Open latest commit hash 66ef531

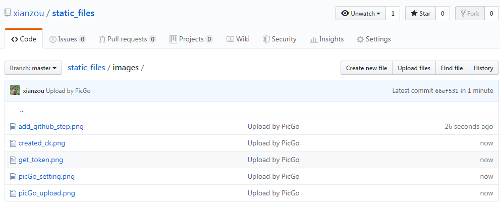447,91
